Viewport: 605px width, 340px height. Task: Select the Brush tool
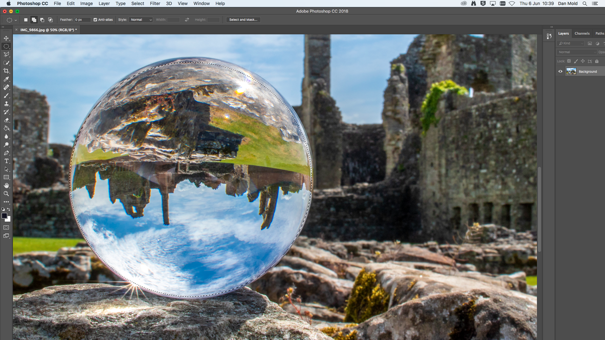click(7, 95)
